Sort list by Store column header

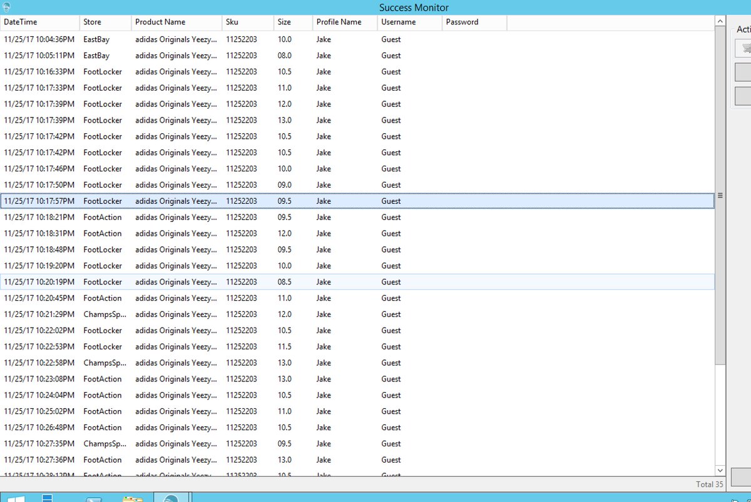pos(106,22)
